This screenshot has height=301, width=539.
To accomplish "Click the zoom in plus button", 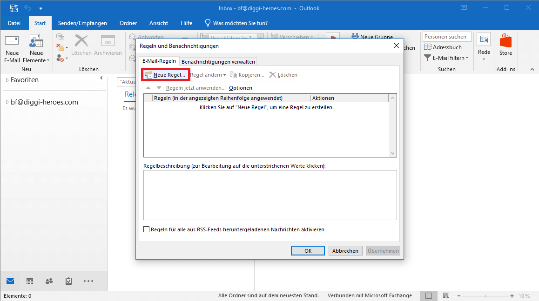I will tap(512, 296).
